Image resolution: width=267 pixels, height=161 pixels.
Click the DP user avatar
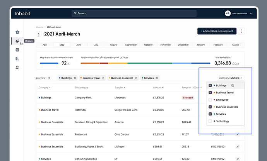tap(228, 13)
